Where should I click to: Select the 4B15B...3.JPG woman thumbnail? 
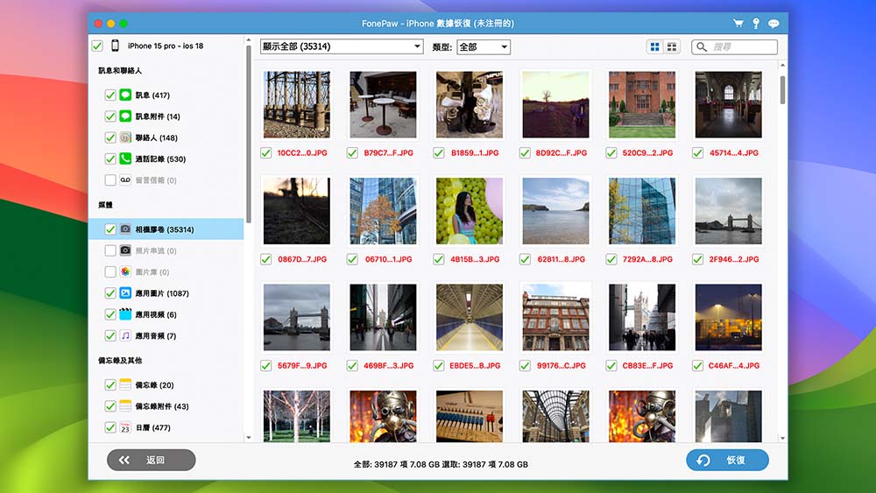(x=470, y=211)
